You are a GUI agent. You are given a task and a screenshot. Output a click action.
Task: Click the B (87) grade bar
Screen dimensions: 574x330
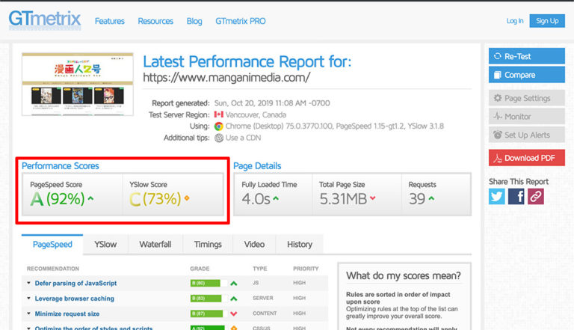pyautogui.click(x=207, y=314)
